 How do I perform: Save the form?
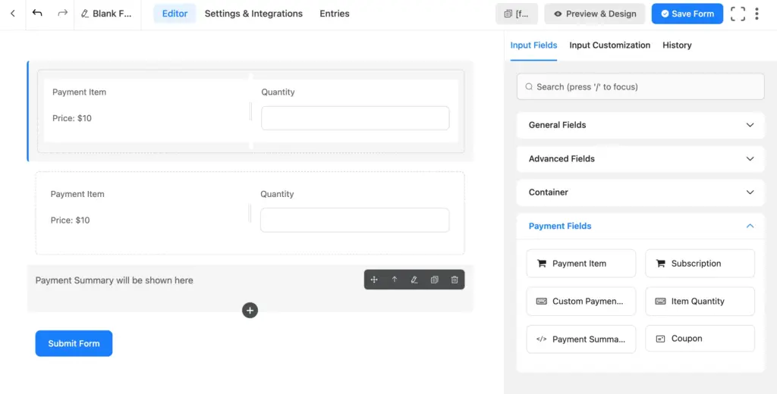tap(687, 14)
